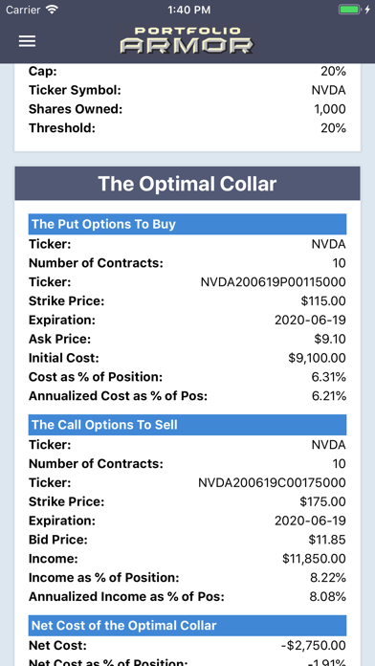Viewport: 375px width, 666px height.
Task: Open the hamburger menu
Action: (x=27, y=41)
